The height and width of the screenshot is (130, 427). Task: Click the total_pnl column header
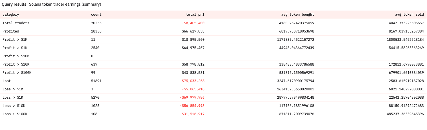coord(198,15)
